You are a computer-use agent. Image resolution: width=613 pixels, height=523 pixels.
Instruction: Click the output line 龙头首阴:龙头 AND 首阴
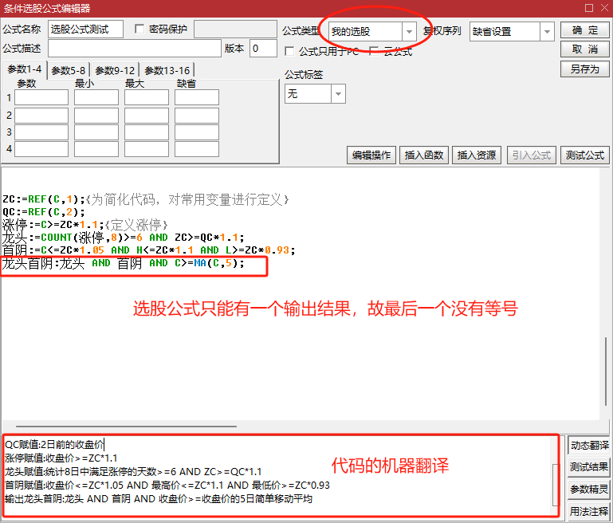pyautogui.click(x=123, y=263)
